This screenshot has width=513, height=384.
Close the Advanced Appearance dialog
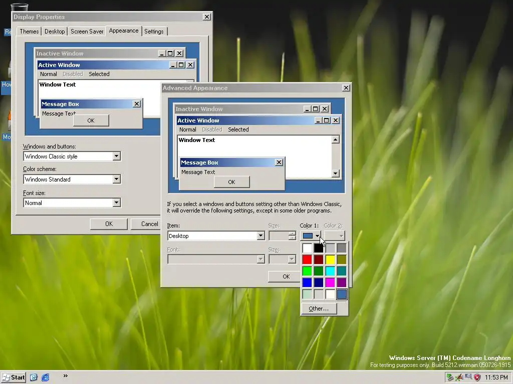pyautogui.click(x=346, y=88)
